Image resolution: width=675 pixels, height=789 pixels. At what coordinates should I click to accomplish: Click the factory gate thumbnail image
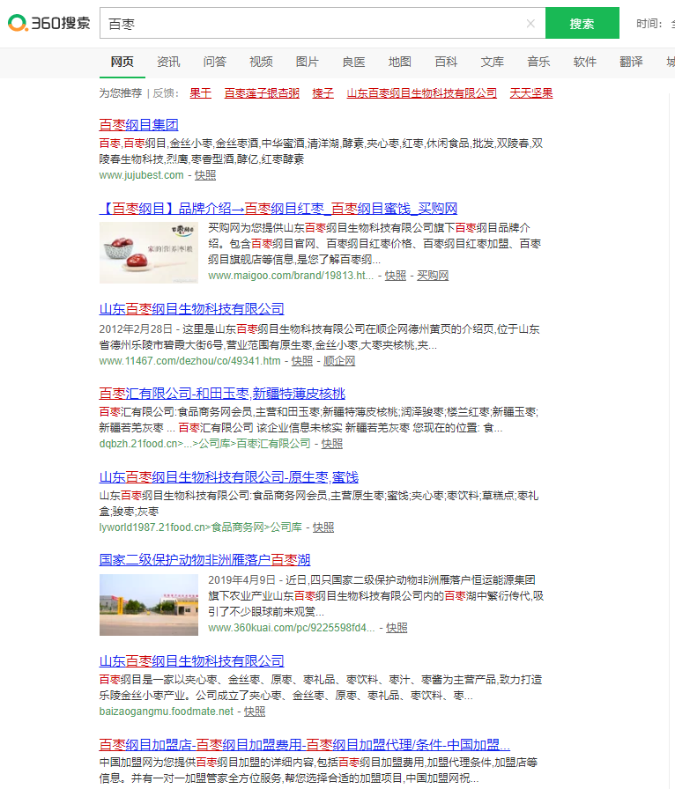point(149,605)
